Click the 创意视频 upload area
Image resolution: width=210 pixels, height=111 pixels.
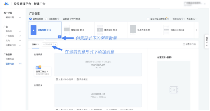coord(98,65)
